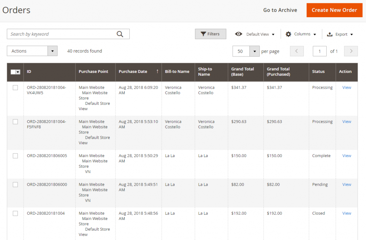The image size is (366, 240).
Task: Expand the per page count dropdown
Action: coord(254,51)
